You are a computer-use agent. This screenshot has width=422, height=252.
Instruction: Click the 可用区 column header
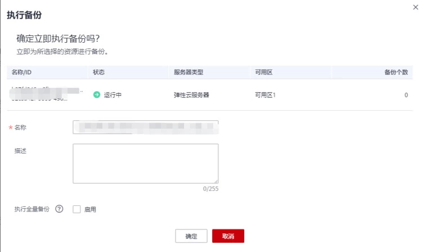pyautogui.click(x=264, y=73)
